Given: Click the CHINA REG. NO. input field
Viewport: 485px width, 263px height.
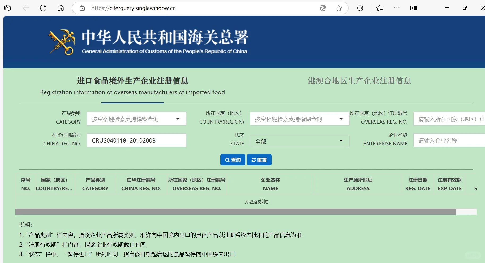Looking at the screenshot, I should point(136,140).
